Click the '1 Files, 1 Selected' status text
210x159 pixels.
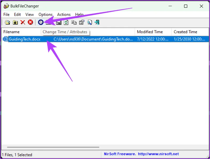[x=17, y=155]
